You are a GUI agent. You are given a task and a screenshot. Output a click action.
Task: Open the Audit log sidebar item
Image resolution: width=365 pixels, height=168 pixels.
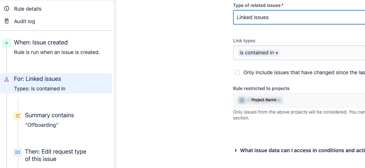tap(24, 21)
